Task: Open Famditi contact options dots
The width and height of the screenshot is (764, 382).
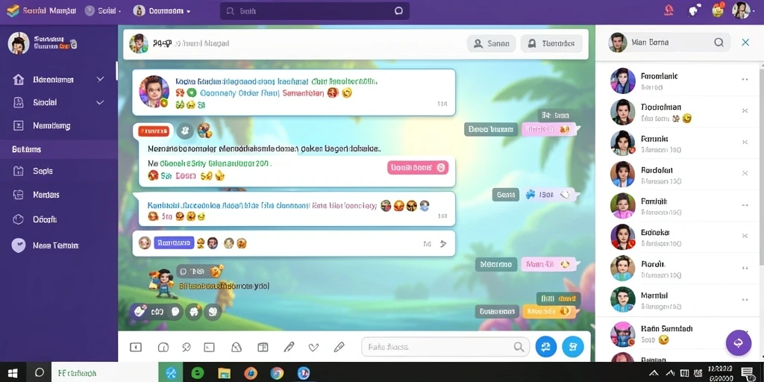Action: coord(745,205)
